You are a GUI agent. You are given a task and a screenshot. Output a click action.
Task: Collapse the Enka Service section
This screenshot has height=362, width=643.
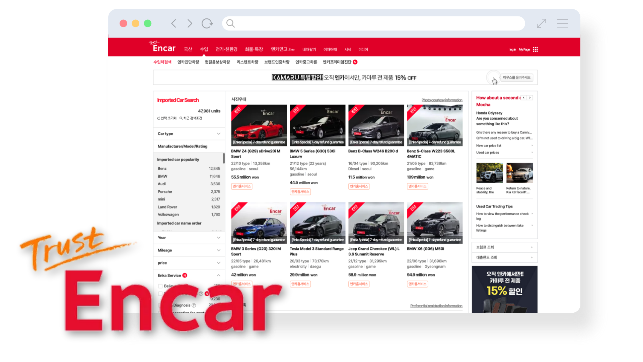pos(218,276)
